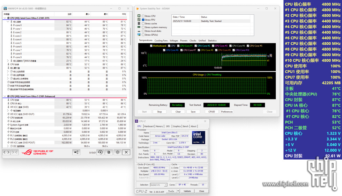The height and width of the screenshot is (196, 342).
Task: Switch to AIDA64 Cooling Fans tab
Action: pyautogui.click(x=161, y=41)
